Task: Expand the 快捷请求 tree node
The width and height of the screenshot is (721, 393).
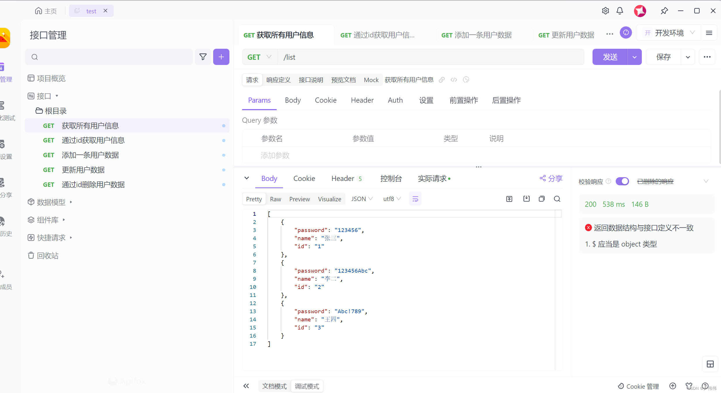Action: click(71, 238)
